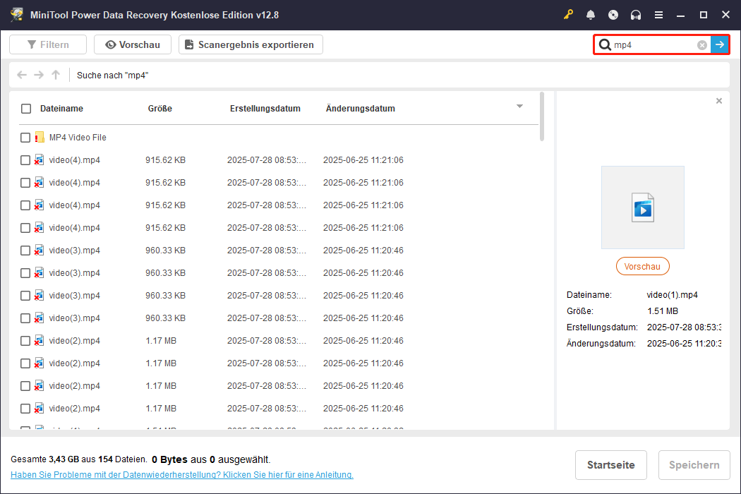
Task: Open the column header filter dropdown
Action: point(519,107)
